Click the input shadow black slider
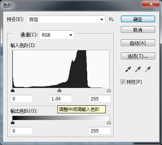Screen dimensions: 162x145 pyautogui.click(x=13, y=90)
